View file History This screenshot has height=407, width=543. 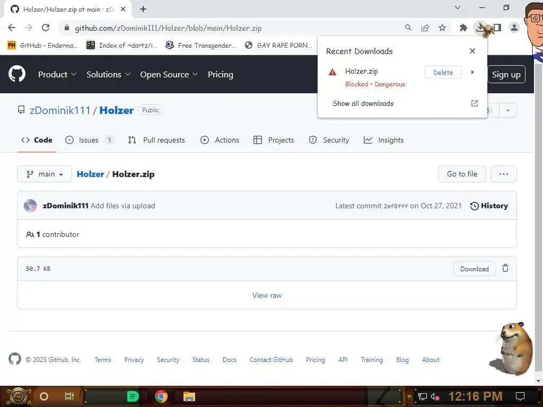pos(489,206)
